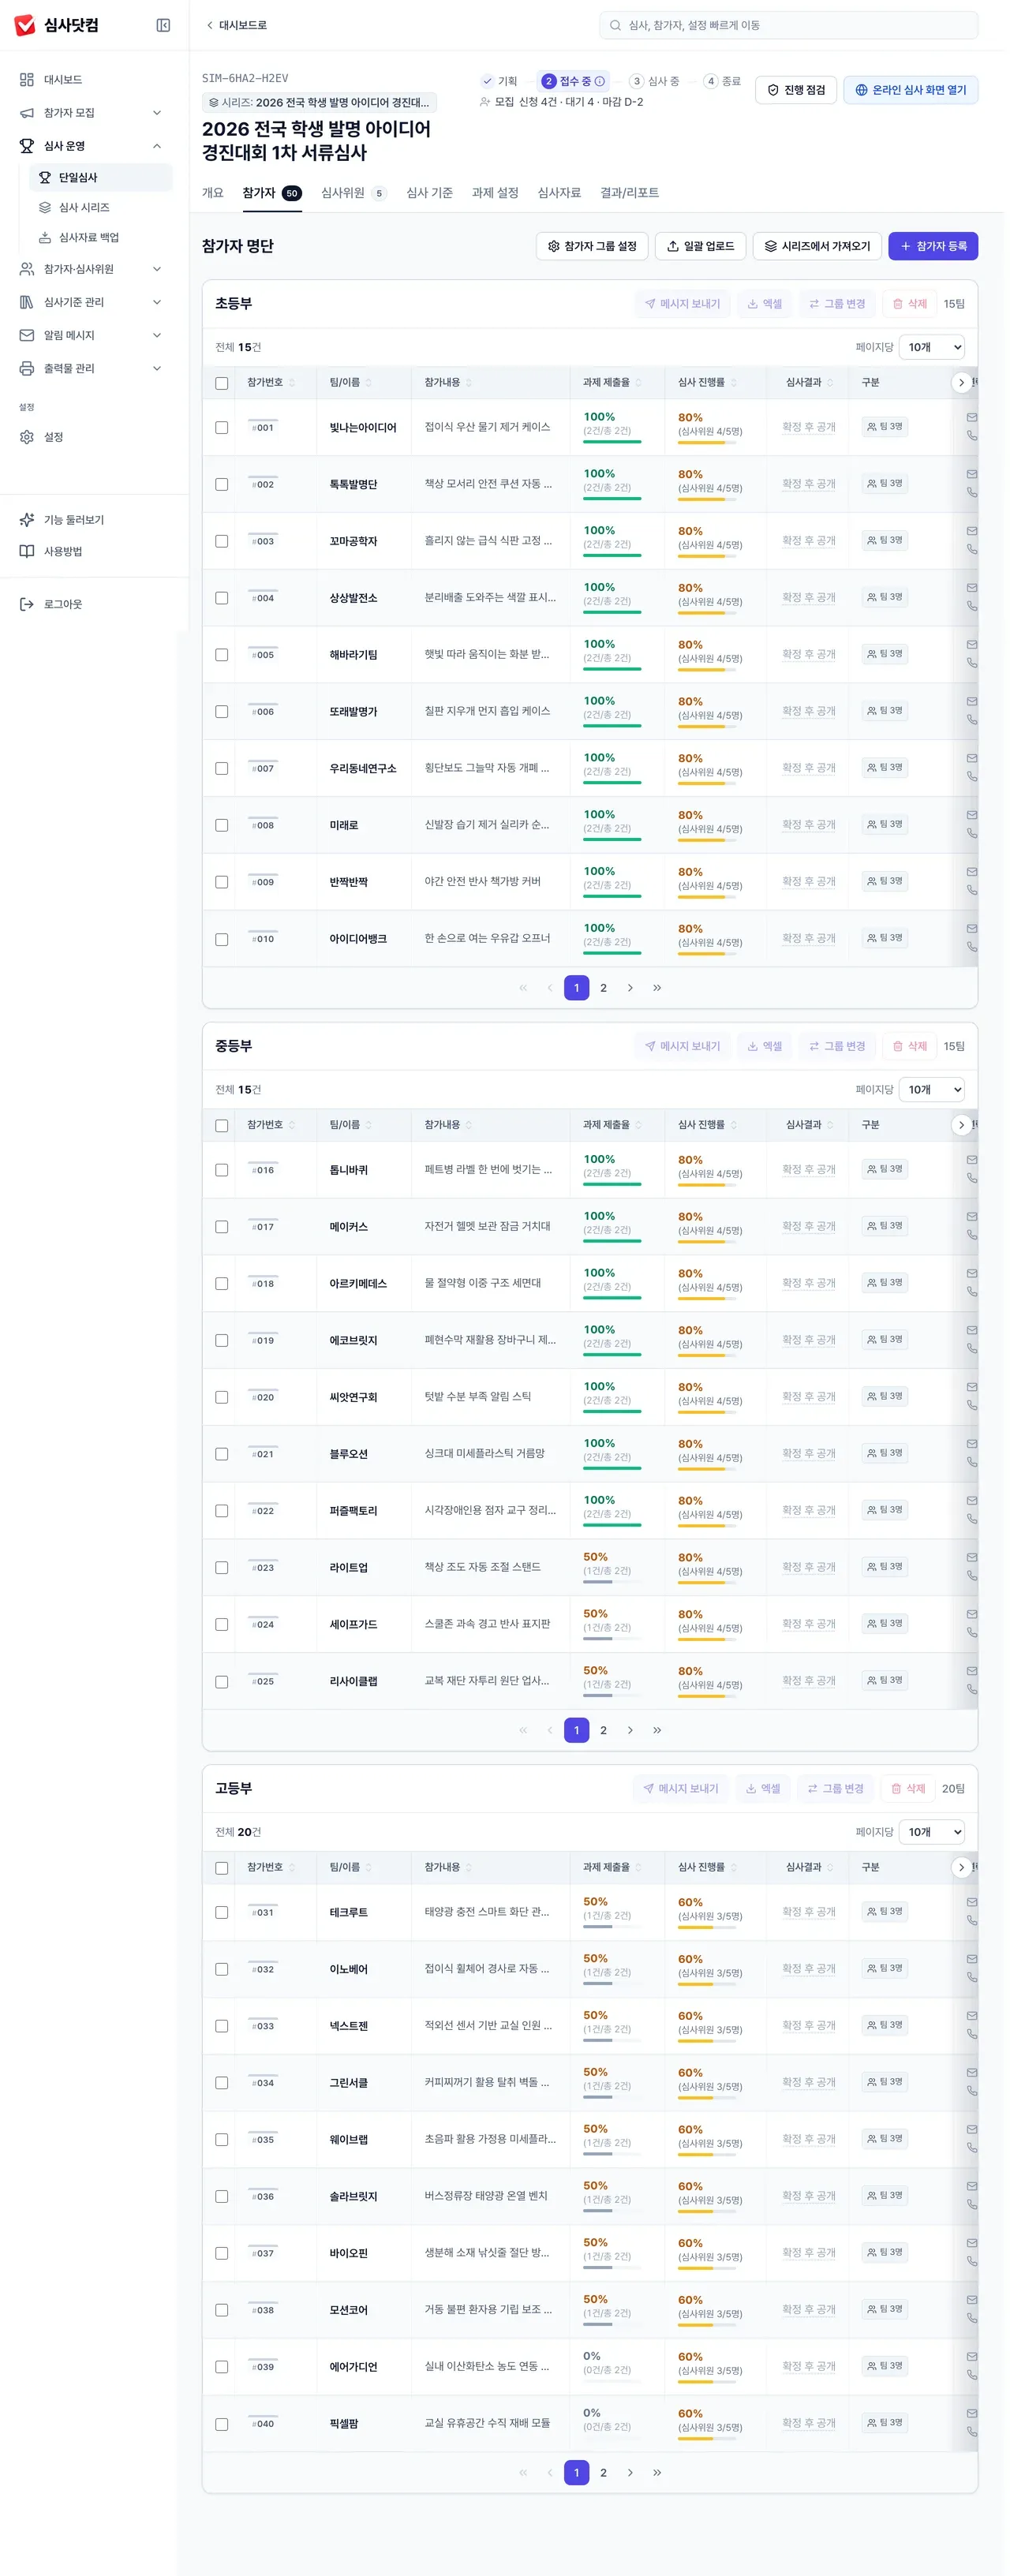Open 기능 둘러보기 sparkle icon item

click(94, 520)
